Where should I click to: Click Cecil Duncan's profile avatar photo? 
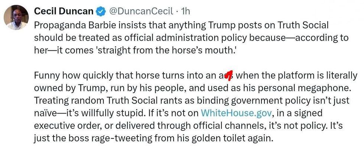(x=16, y=17)
